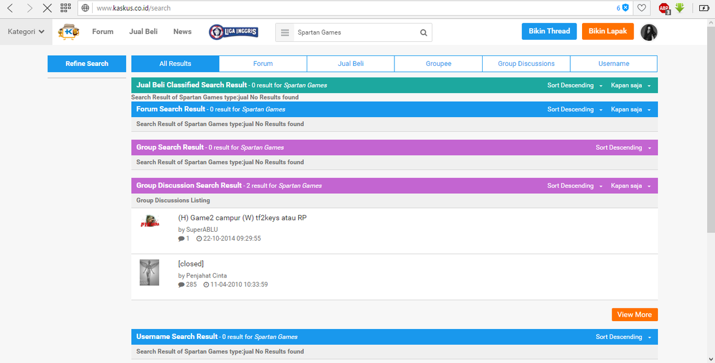Screen dimensions: 715x363
Task: Click the Liga Inggris badge
Action: 233,32
